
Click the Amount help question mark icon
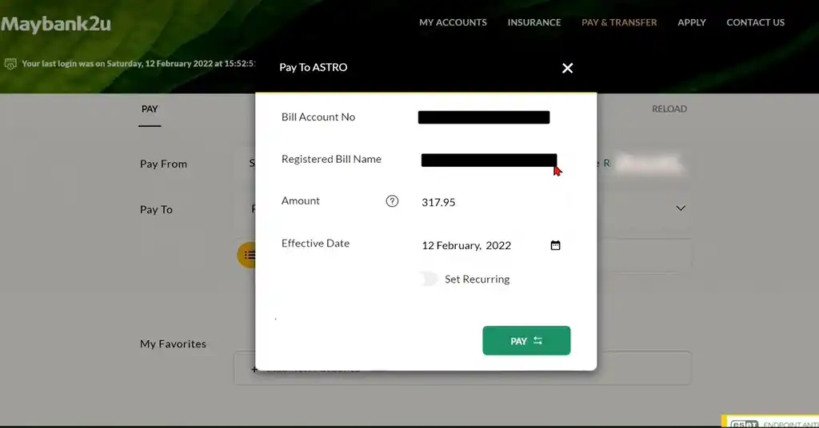tap(392, 201)
